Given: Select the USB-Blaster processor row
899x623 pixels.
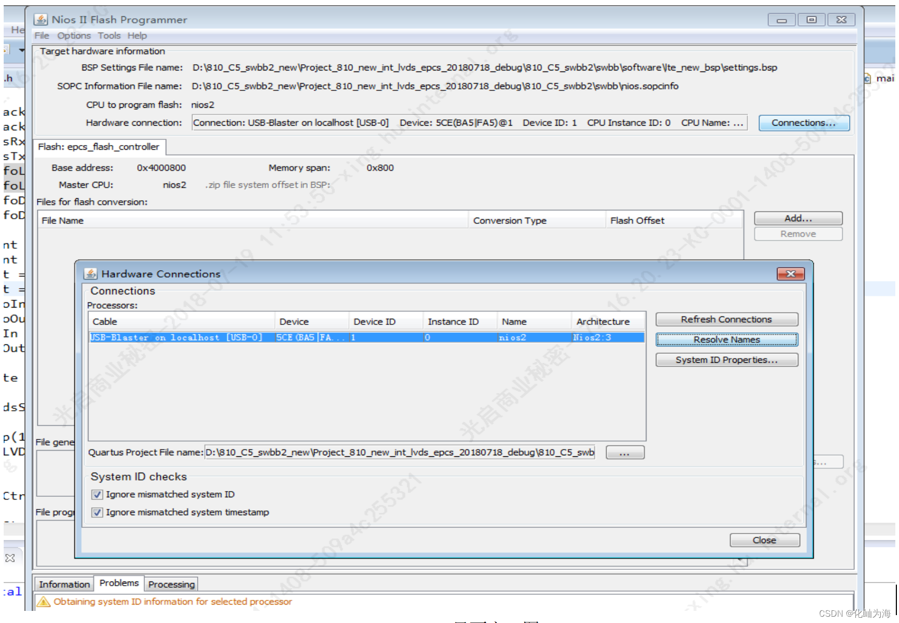Looking at the screenshot, I should pos(316,338).
